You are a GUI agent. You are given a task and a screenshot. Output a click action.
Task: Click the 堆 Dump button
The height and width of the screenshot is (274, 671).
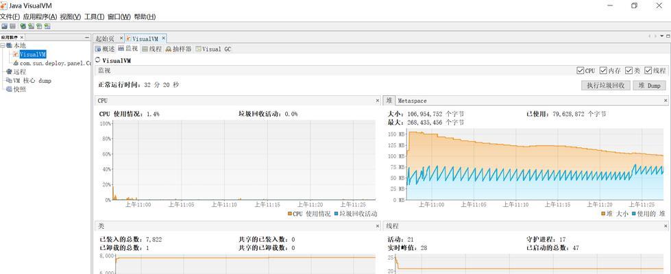649,86
